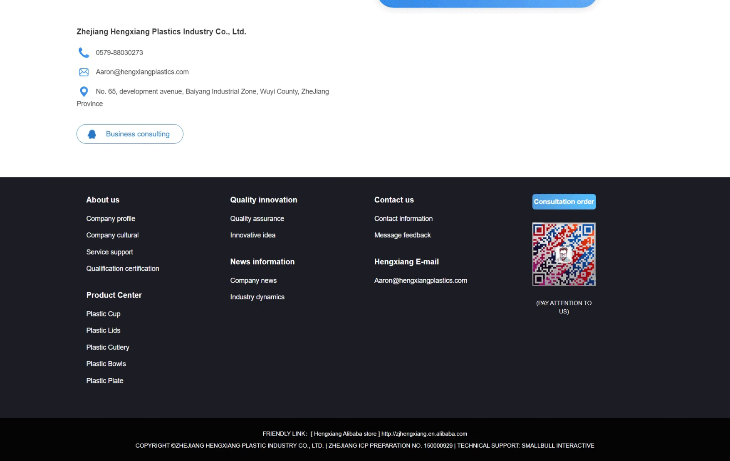Go to the Company cultural page
Viewport: 730px width, 461px height.
click(x=112, y=235)
